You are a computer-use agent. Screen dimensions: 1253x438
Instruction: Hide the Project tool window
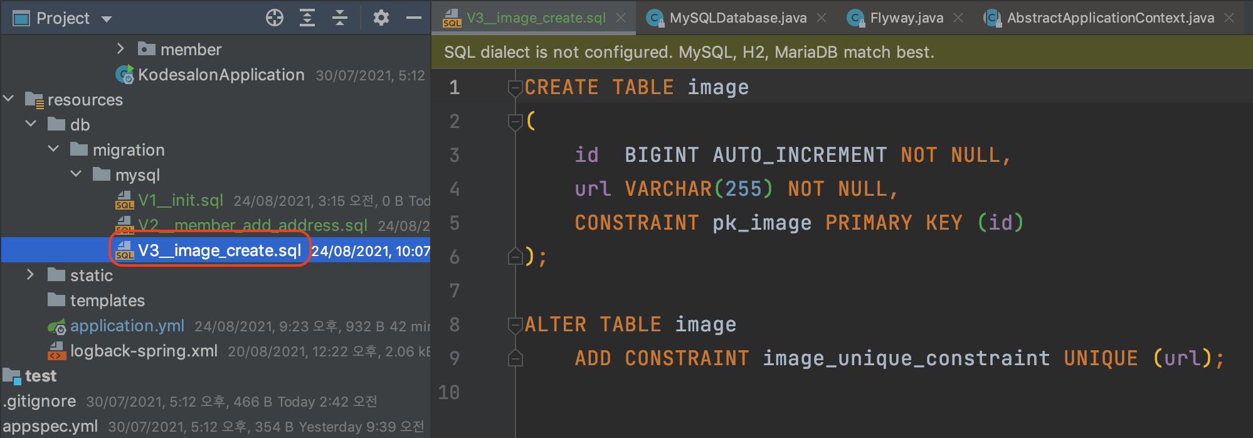414,18
